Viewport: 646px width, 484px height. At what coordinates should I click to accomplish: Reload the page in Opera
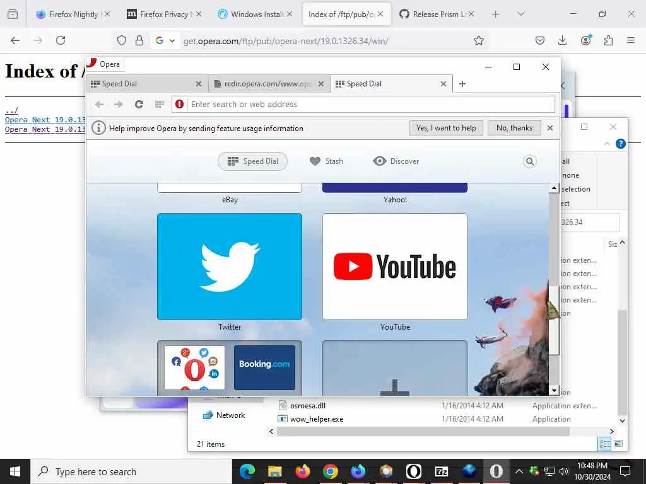click(x=139, y=104)
